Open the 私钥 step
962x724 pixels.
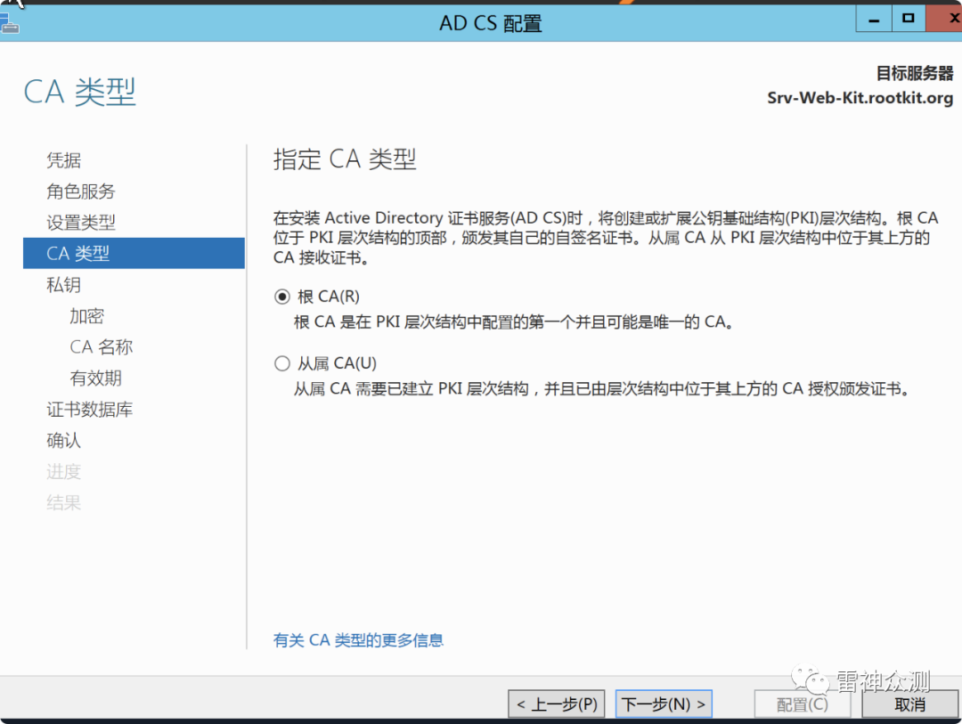pyautogui.click(x=64, y=285)
